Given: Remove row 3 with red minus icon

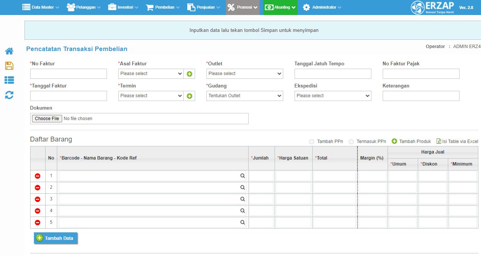Looking at the screenshot, I should click(x=38, y=199).
